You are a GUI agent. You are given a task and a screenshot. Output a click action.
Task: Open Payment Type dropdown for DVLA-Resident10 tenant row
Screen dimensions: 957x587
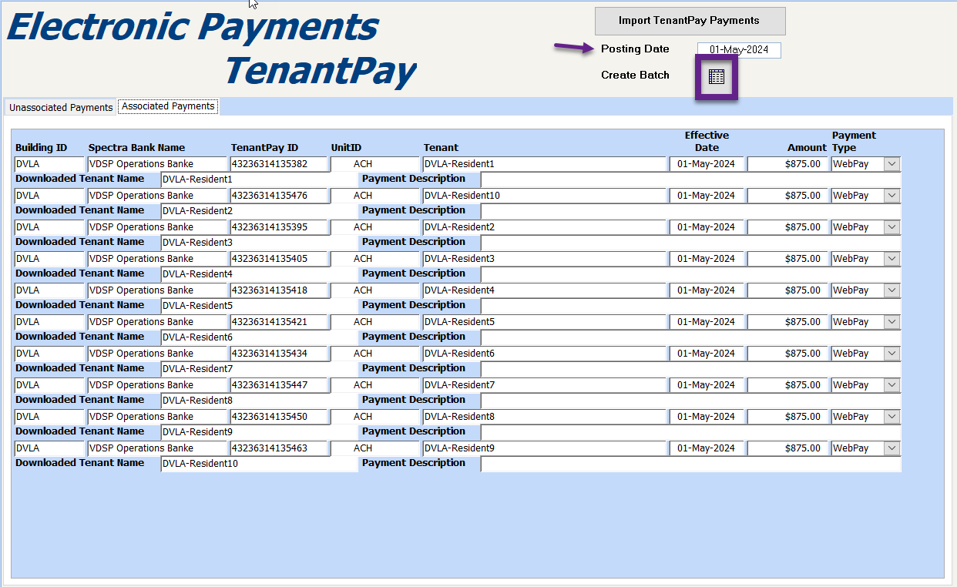[x=892, y=196]
